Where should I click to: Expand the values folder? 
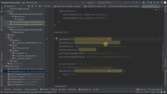point(8,61)
